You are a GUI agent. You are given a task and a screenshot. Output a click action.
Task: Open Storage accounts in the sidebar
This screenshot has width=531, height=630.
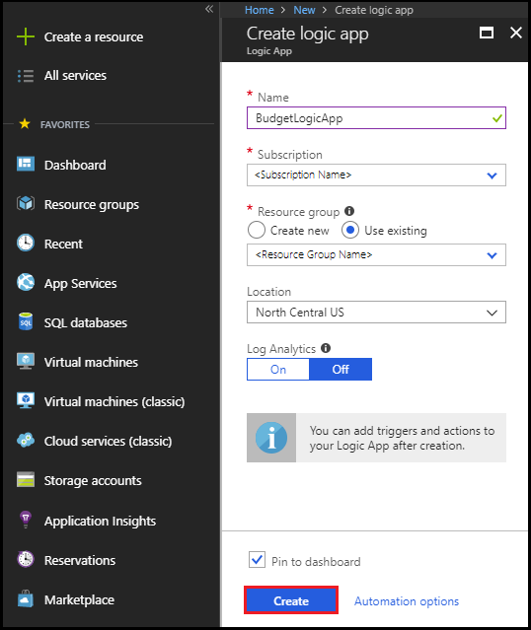pos(93,480)
